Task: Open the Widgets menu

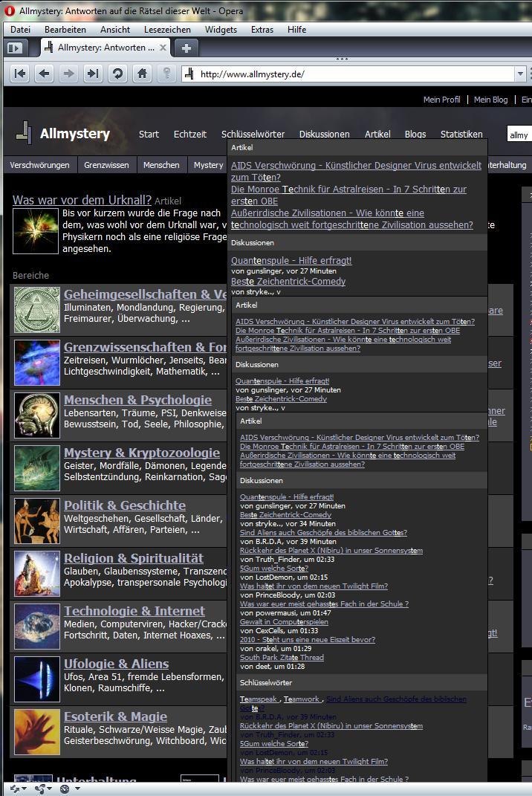Action: click(221, 30)
